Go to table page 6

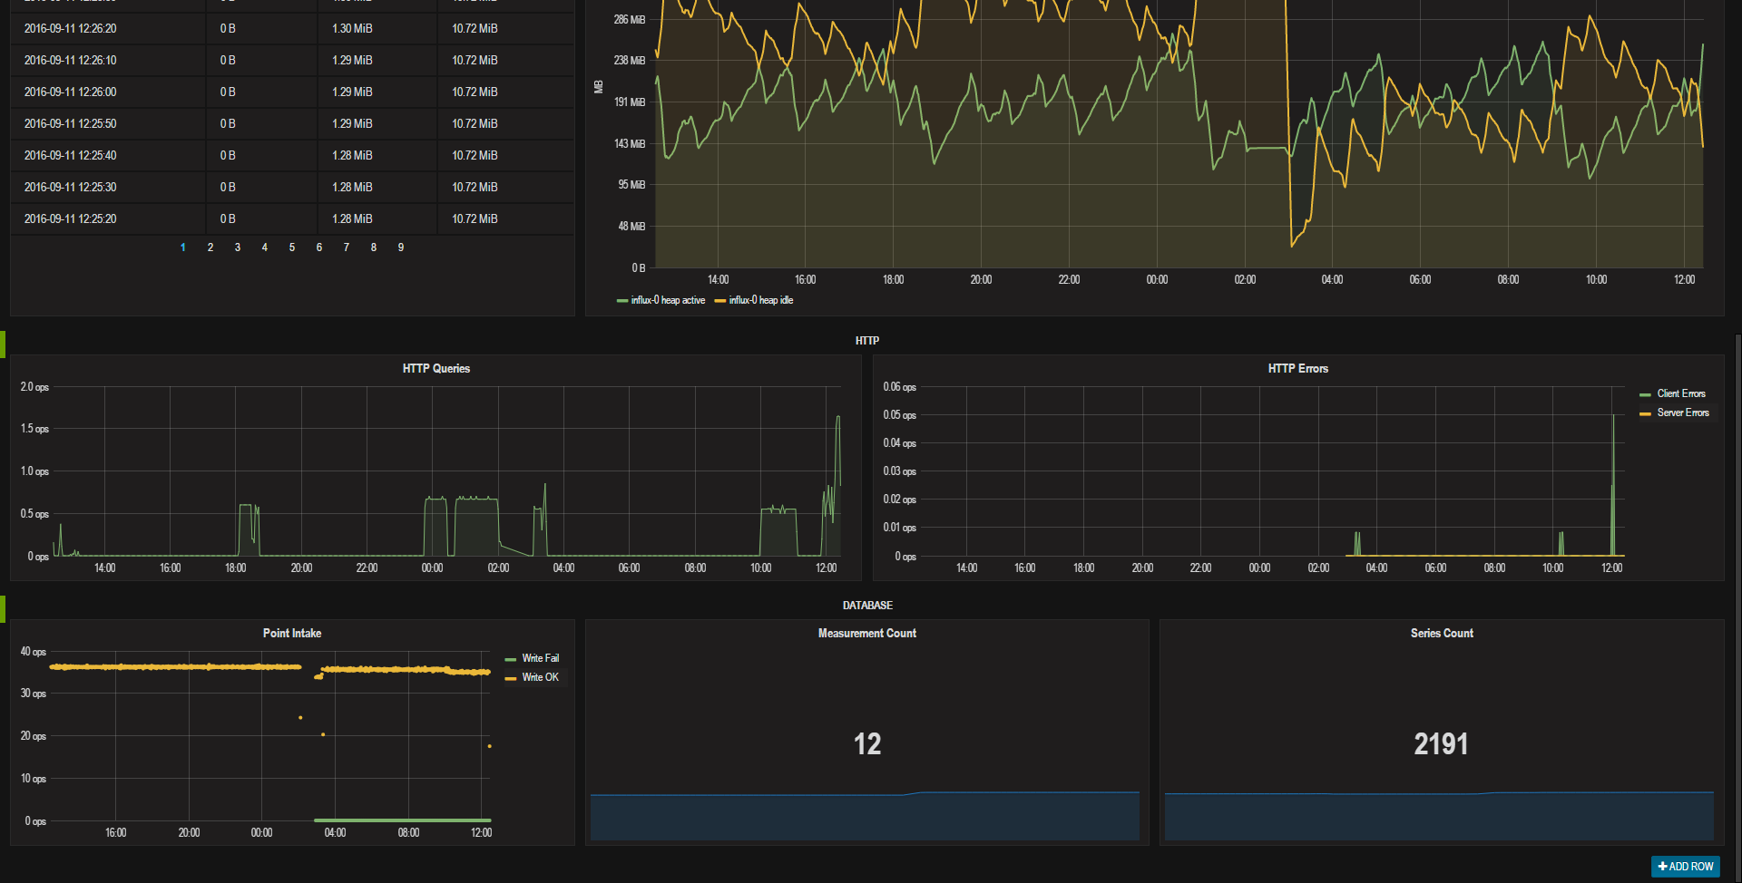click(x=319, y=247)
